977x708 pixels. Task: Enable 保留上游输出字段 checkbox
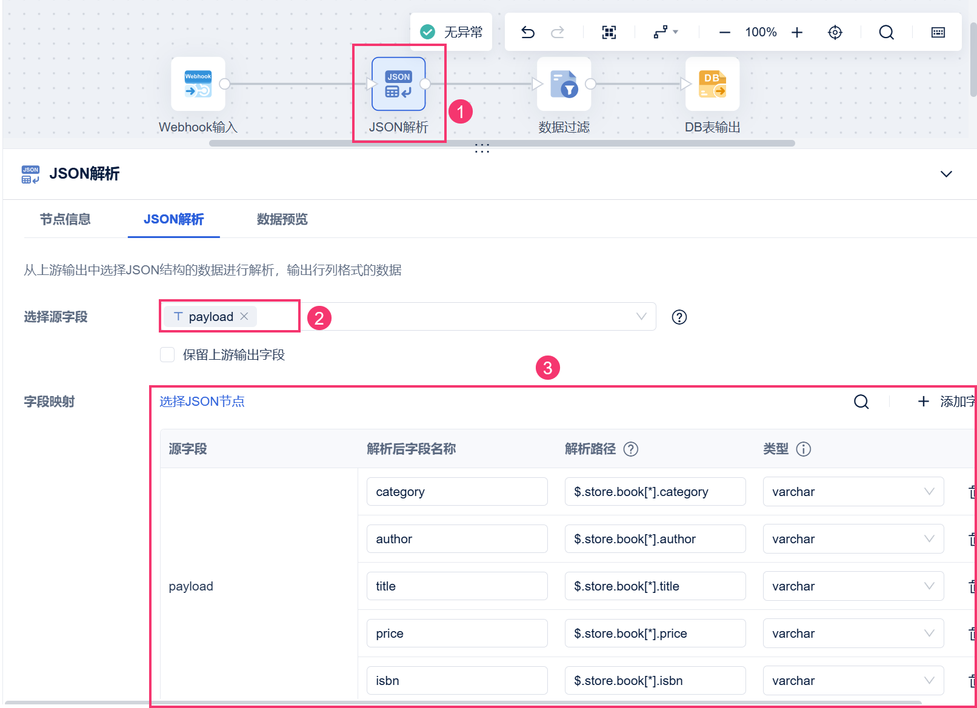[167, 354]
